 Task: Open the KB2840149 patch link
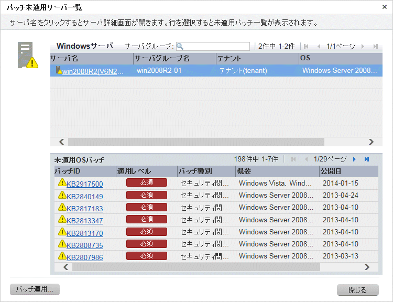pyautogui.click(x=84, y=196)
